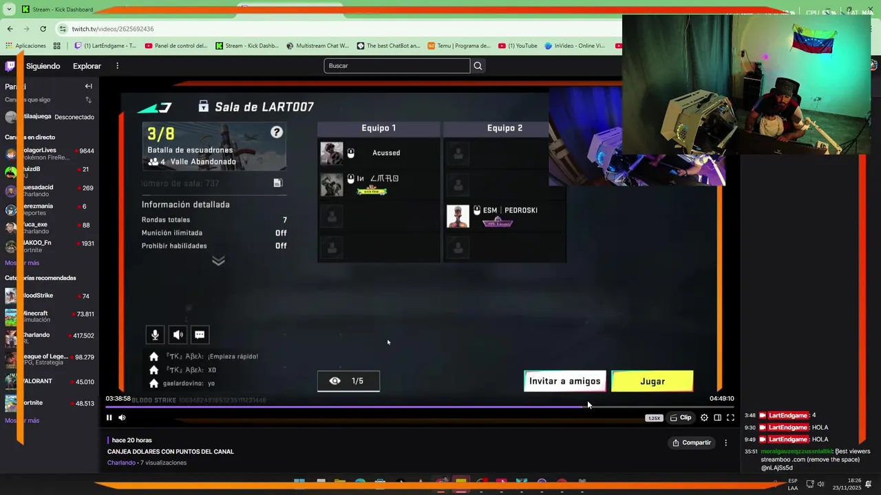The width and height of the screenshot is (881, 495).
Task: Open the Minecraft recommended category
Action: [x=50, y=316]
